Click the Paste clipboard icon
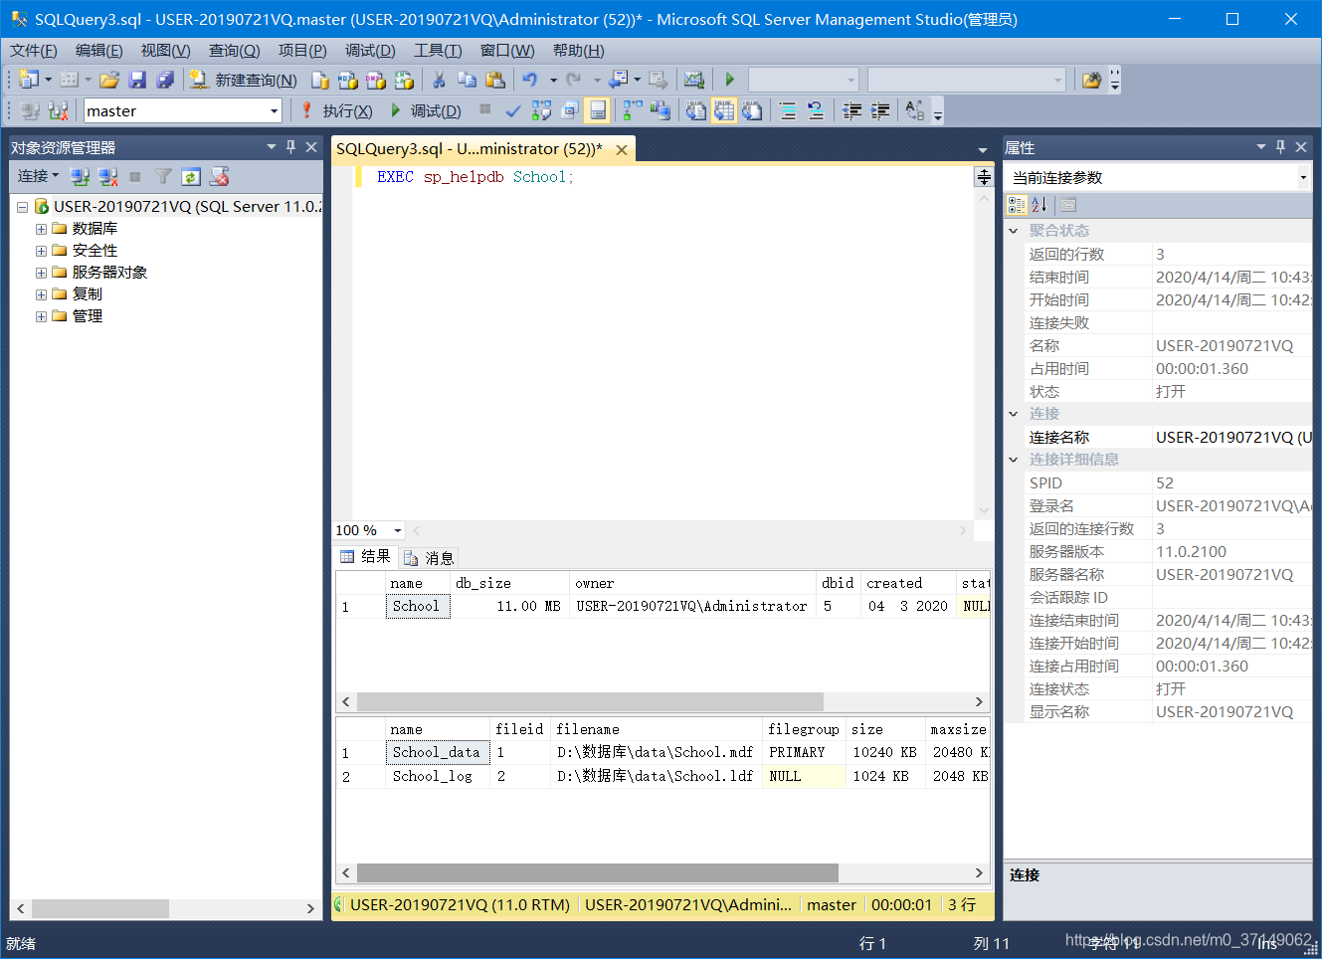The width and height of the screenshot is (1322, 959). coord(494,80)
